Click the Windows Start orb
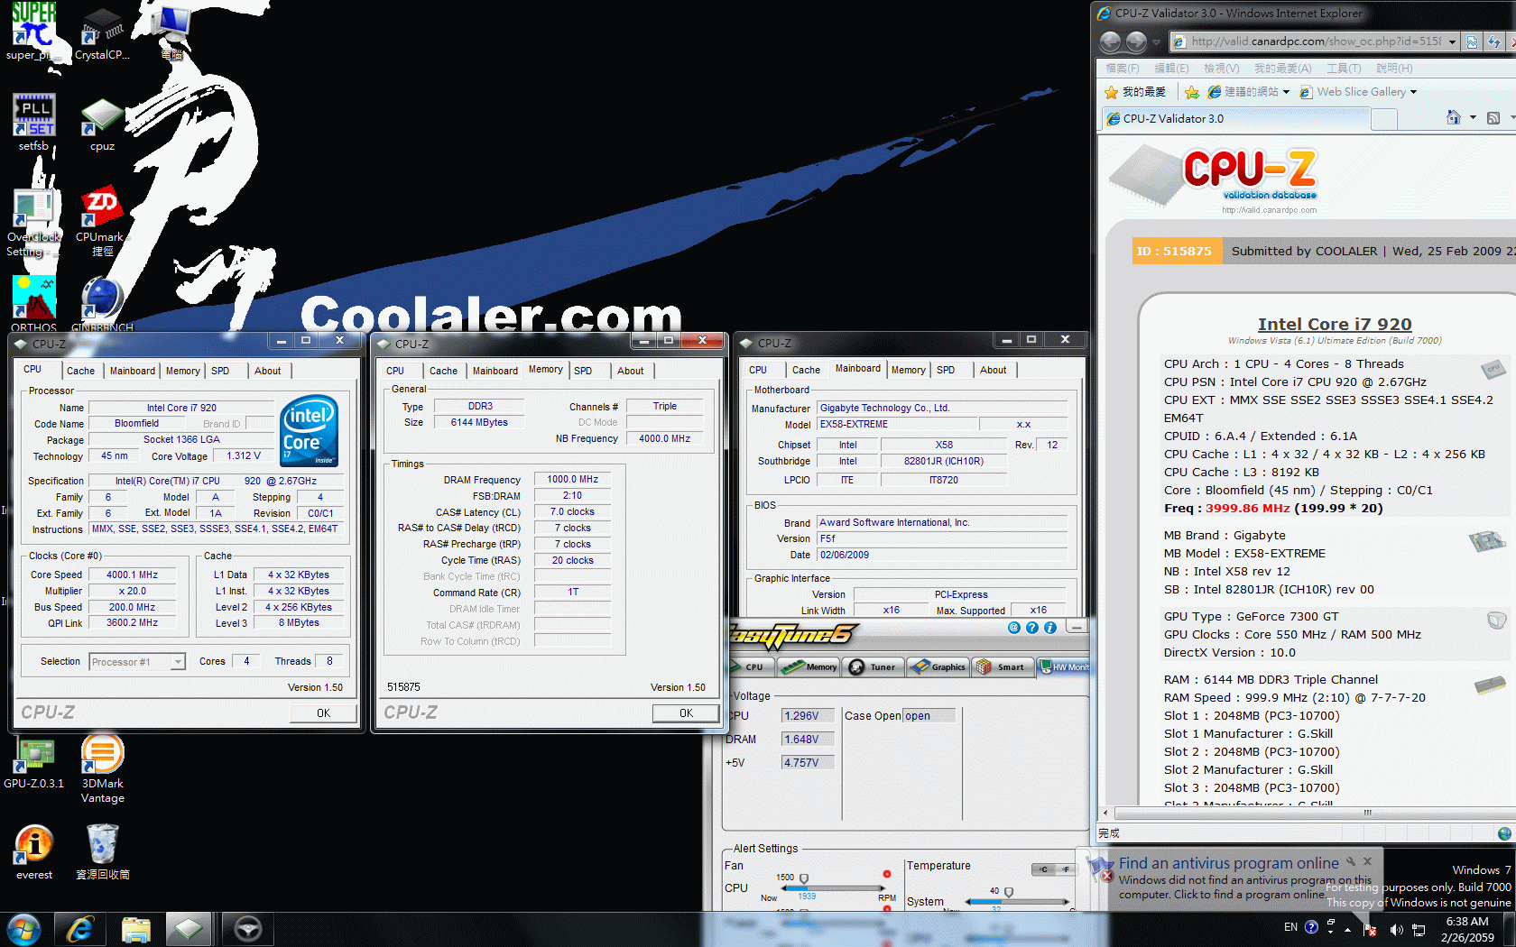The width and height of the screenshot is (1516, 947). (x=24, y=929)
